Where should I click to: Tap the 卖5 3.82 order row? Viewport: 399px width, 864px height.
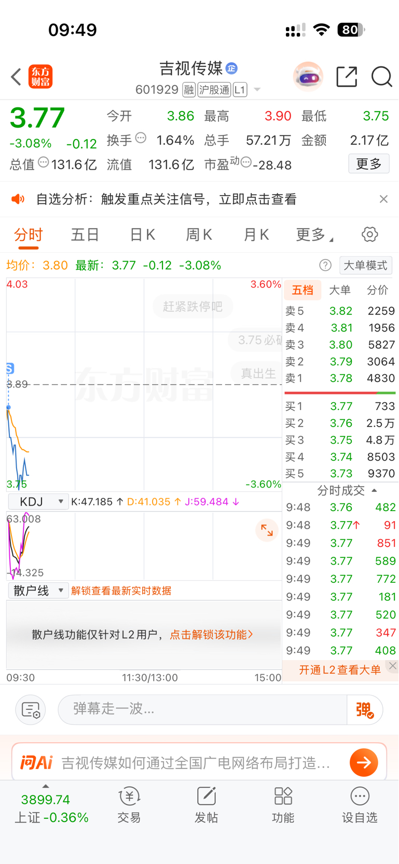[340, 311]
